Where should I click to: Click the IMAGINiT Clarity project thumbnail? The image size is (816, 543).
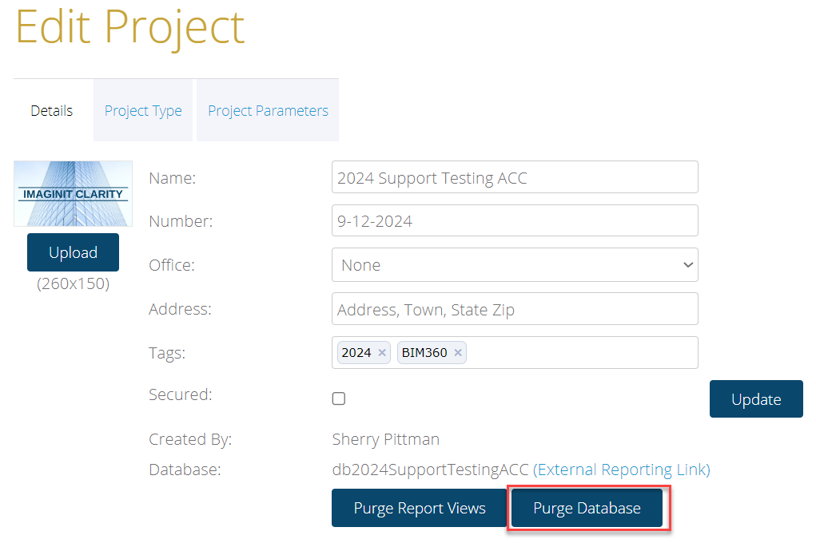(x=73, y=194)
